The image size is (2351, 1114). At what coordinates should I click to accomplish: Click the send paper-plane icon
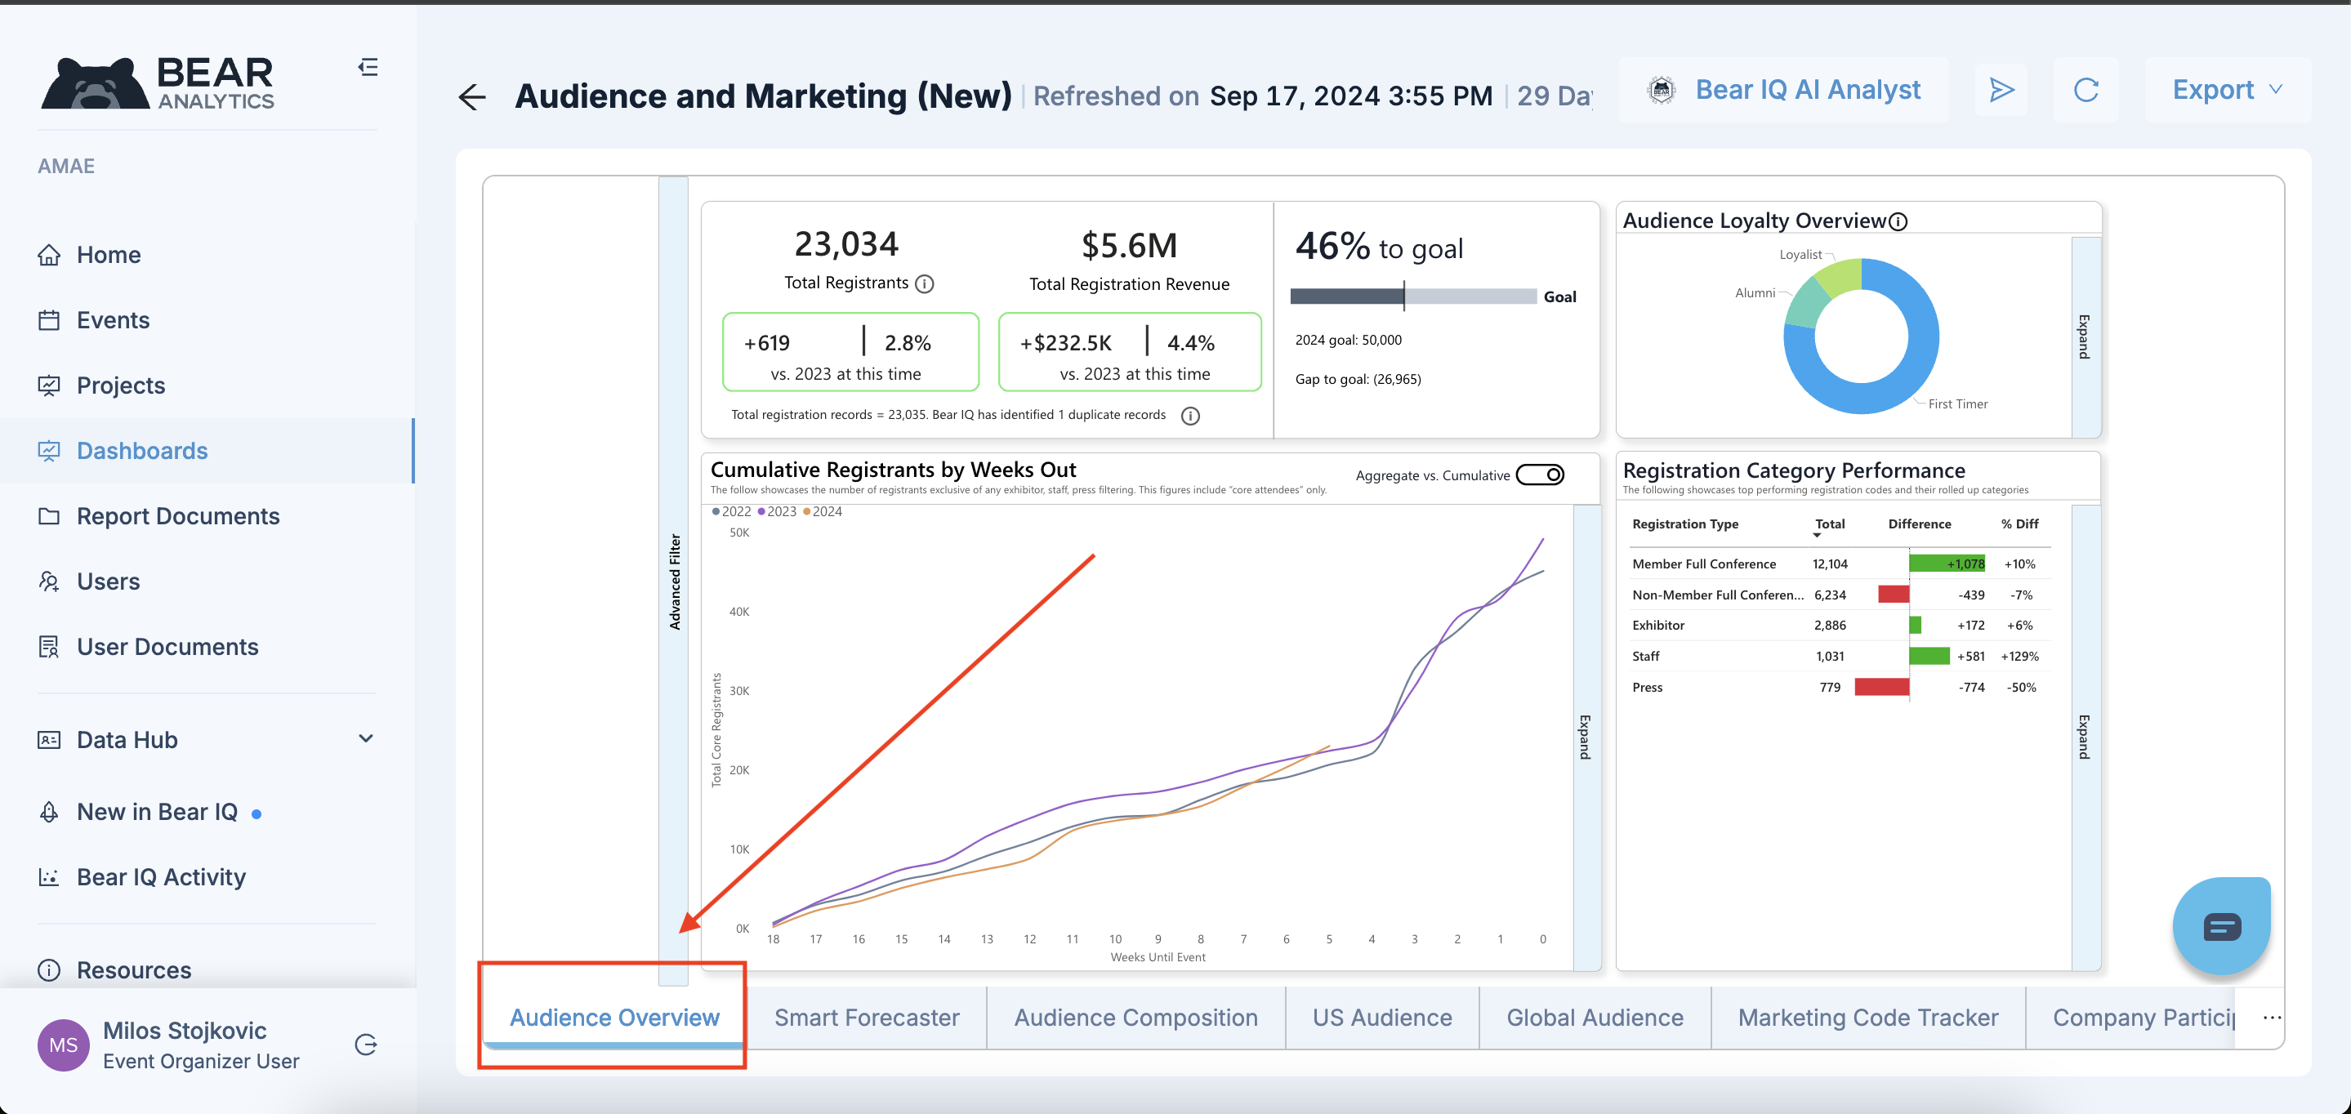(2001, 89)
